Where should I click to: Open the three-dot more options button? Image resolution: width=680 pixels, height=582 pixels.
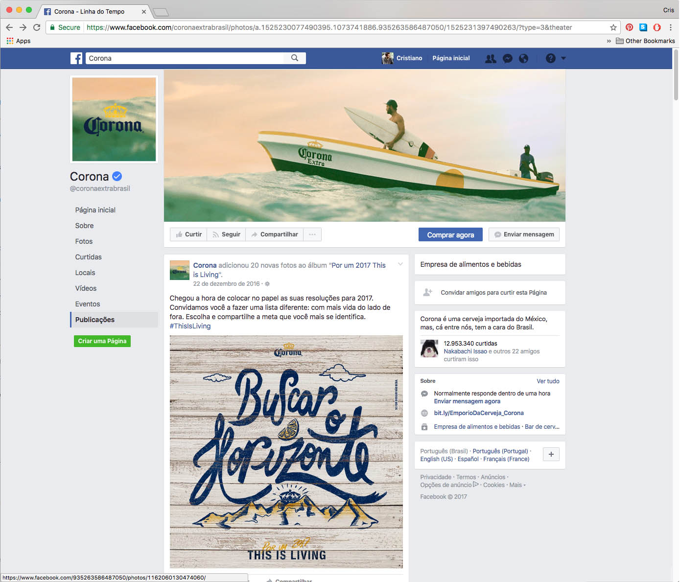point(312,234)
